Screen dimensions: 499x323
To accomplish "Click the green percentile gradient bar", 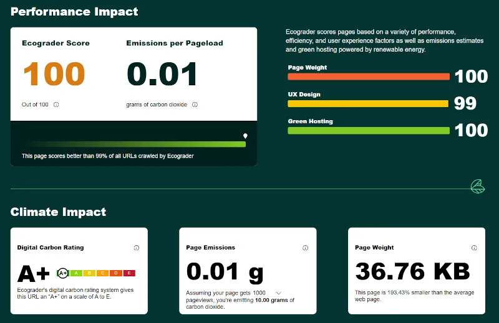I will (x=133, y=144).
